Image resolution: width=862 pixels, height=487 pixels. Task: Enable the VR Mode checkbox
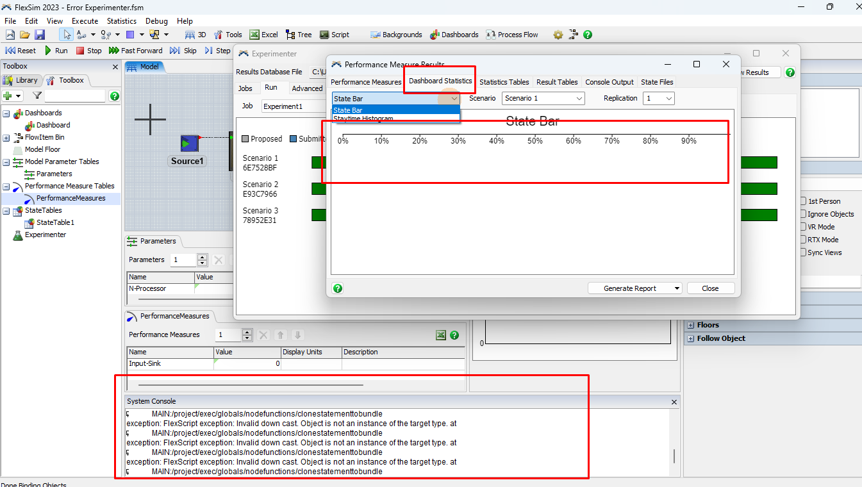pyautogui.click(x=804, y=227)
